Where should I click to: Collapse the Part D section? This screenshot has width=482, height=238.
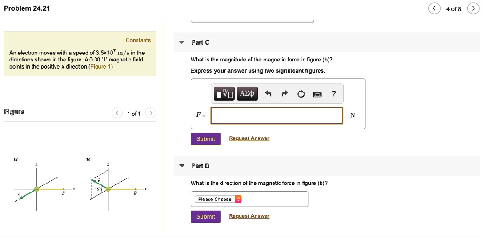pos(182,166)
